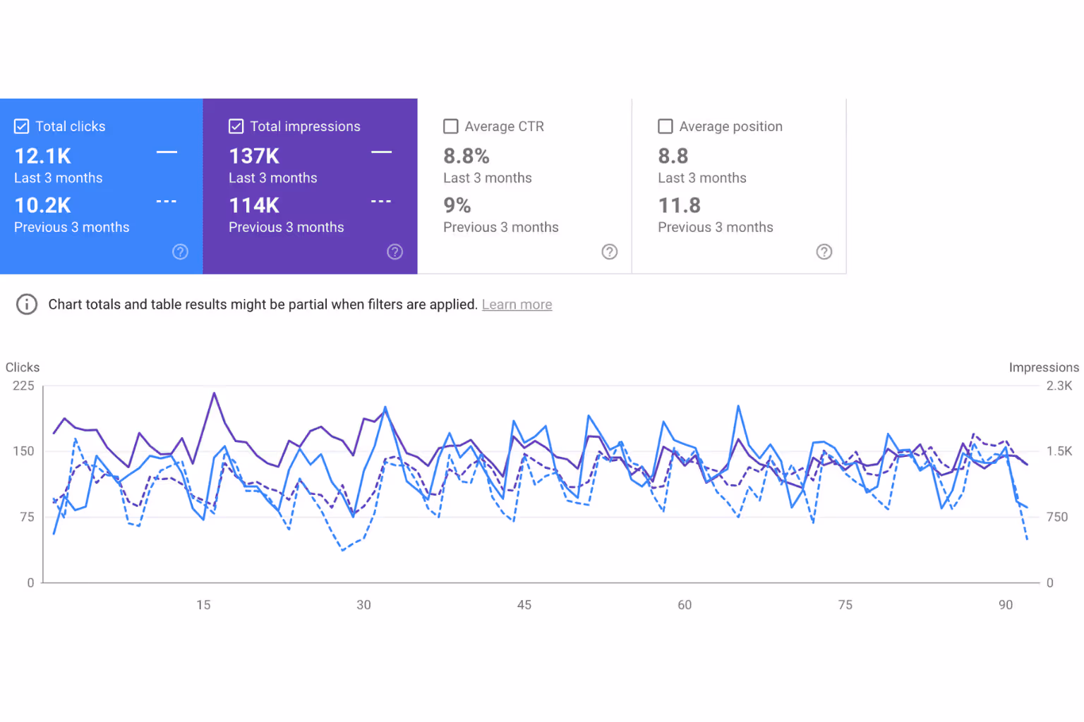Click solid line legend icon in Total clicks card

tap(167, 152)
